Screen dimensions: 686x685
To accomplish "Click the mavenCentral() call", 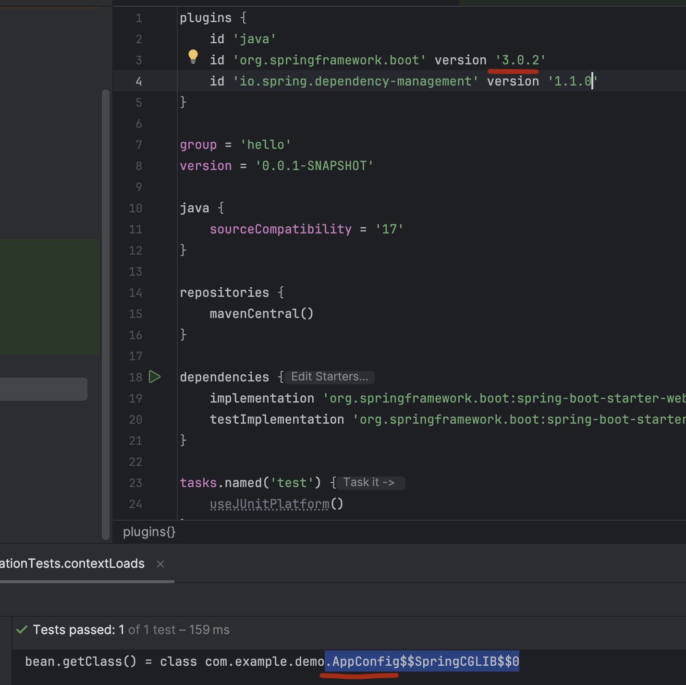I will (261, 314).
